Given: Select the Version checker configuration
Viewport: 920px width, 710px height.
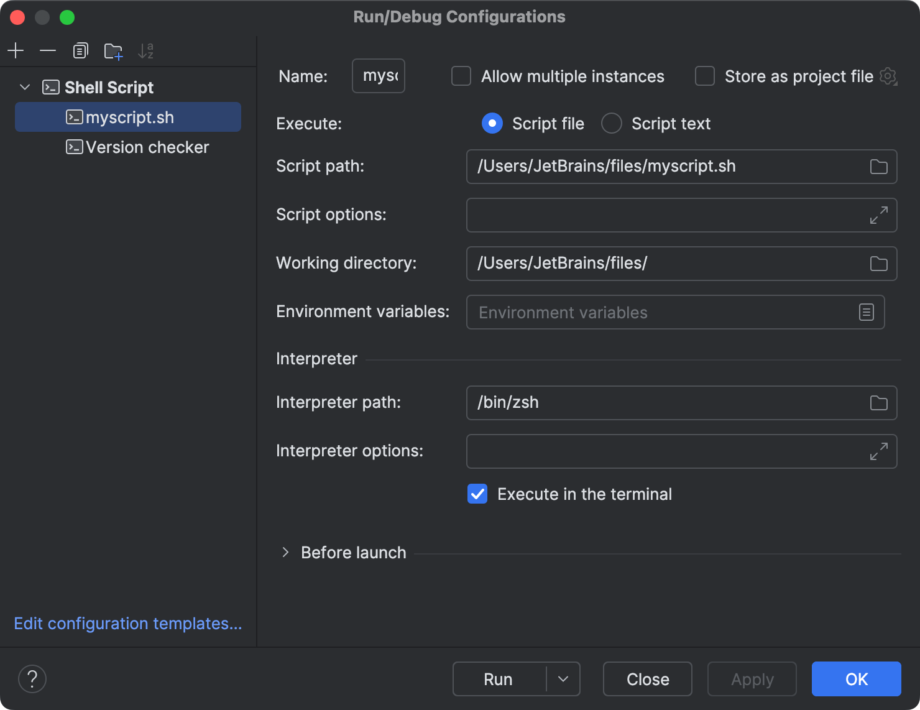Looking at the screenshot, I should click(147, 147).
